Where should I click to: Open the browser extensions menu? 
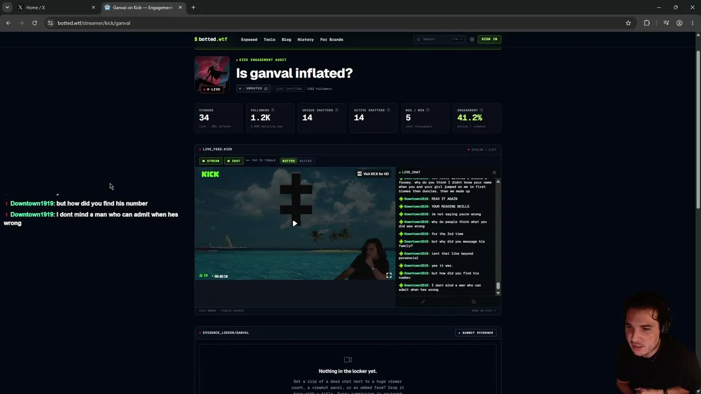click(x=647, y=23)
